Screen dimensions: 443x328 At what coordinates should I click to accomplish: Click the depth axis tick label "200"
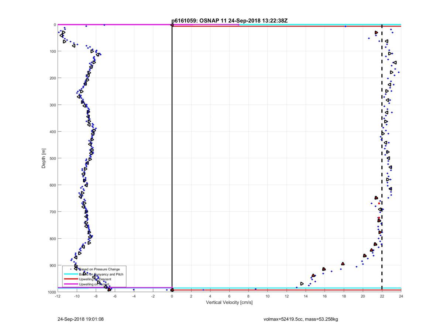coord(53,78)
